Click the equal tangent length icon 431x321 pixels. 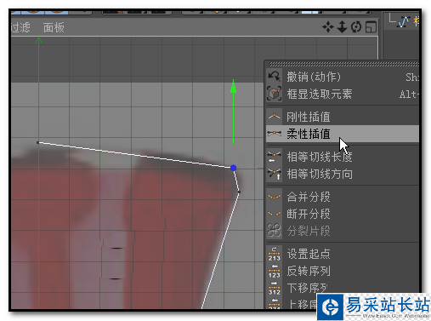tap(274, 157)
